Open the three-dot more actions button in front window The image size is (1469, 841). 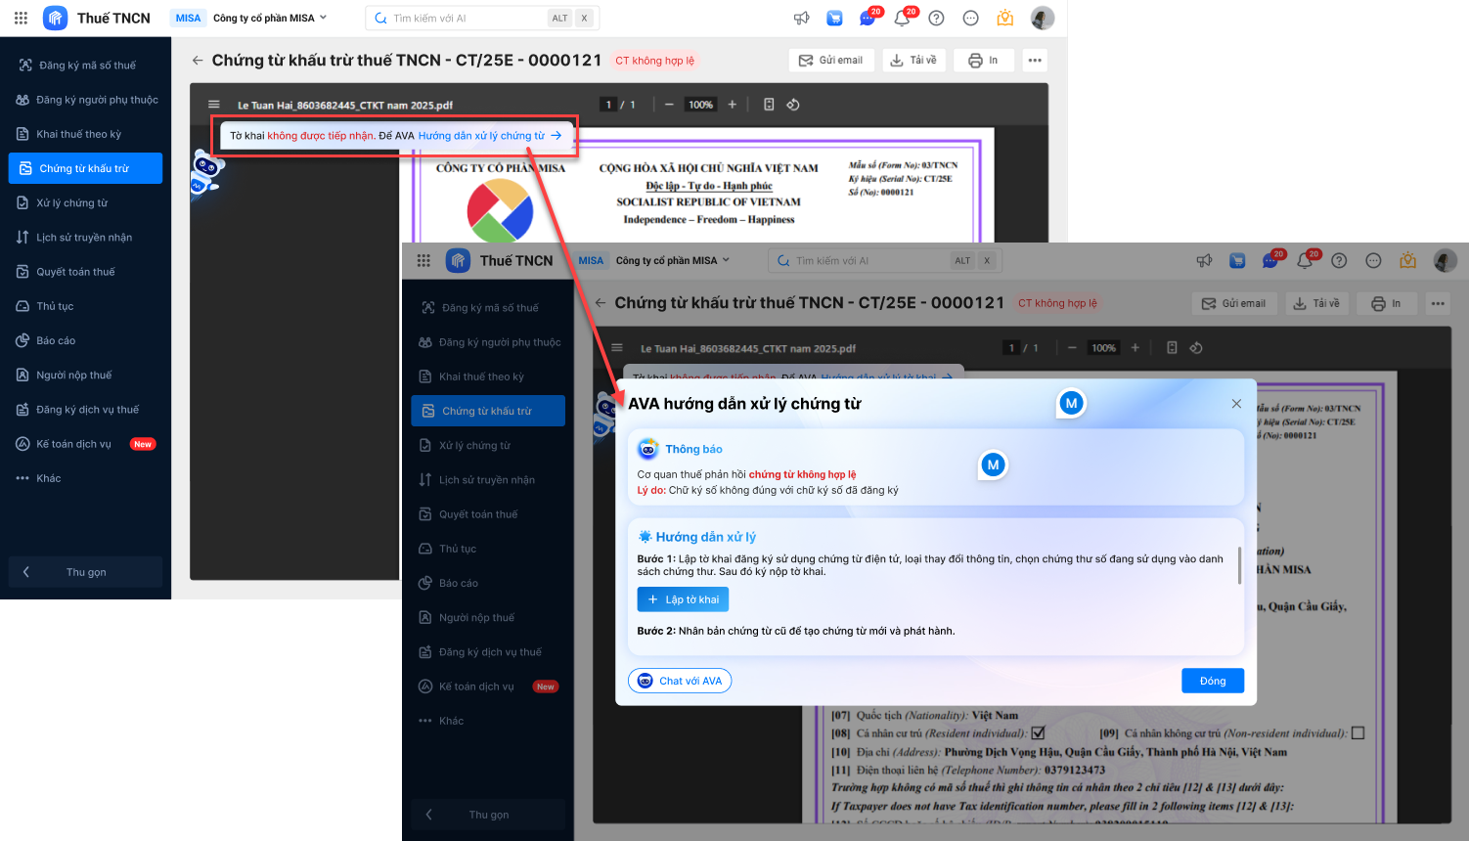pyautogui.click(x=1438, y=303)
